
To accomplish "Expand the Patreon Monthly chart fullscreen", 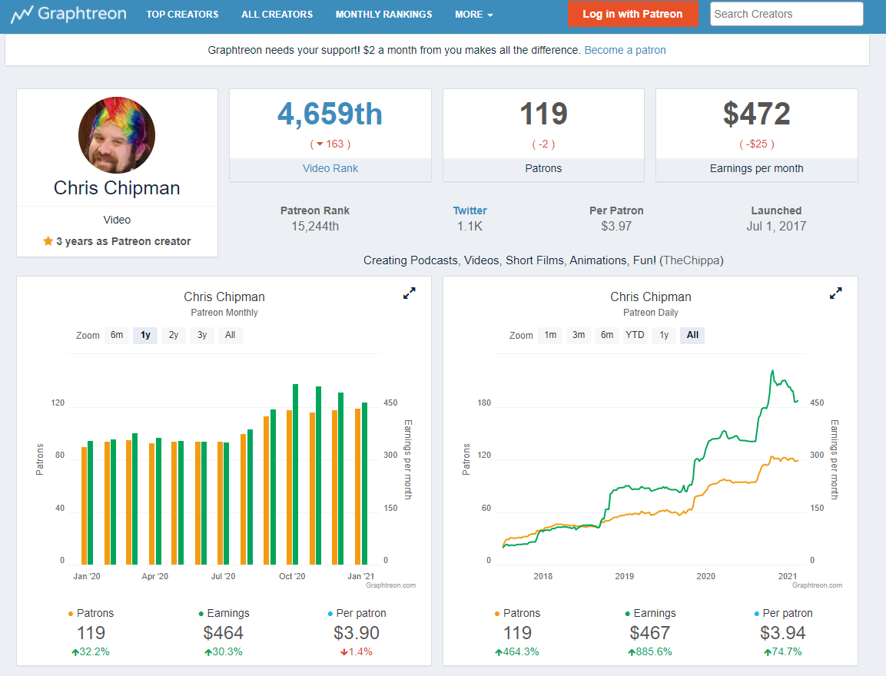I will 409,293.
